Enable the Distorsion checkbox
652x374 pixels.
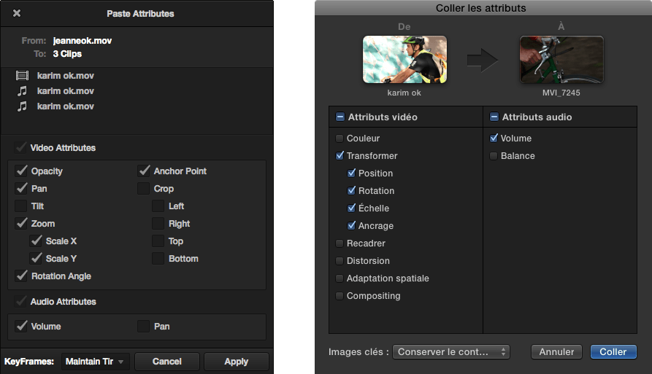[x=340, y=261]
